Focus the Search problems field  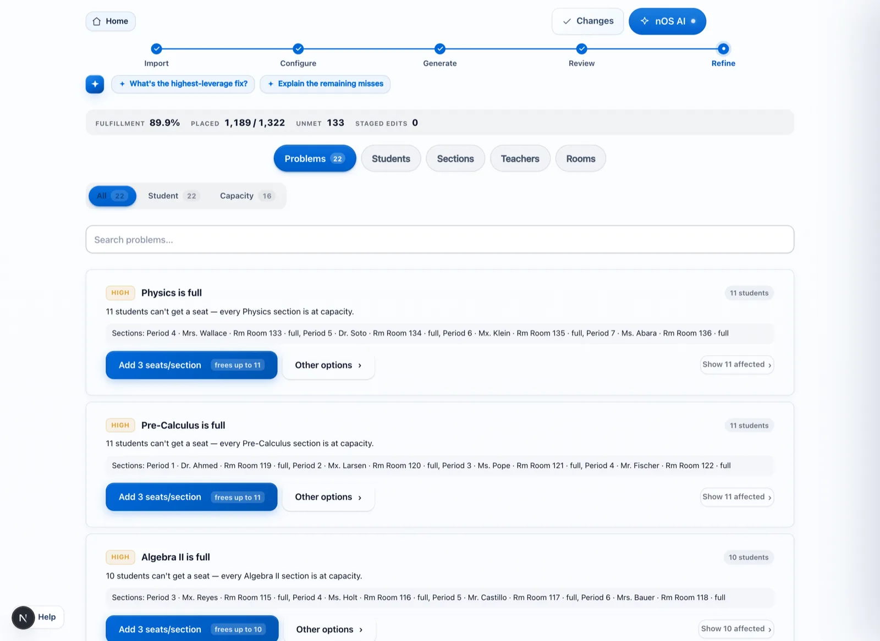(x=440, y=240)
